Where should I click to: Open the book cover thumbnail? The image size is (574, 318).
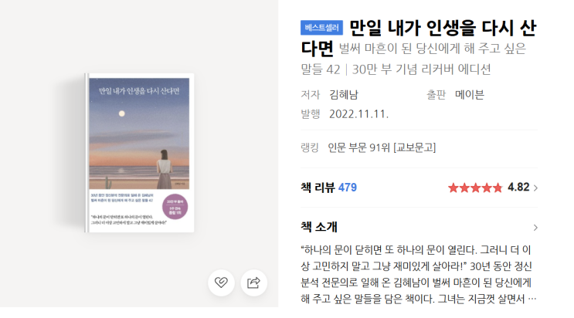point(139,153)
